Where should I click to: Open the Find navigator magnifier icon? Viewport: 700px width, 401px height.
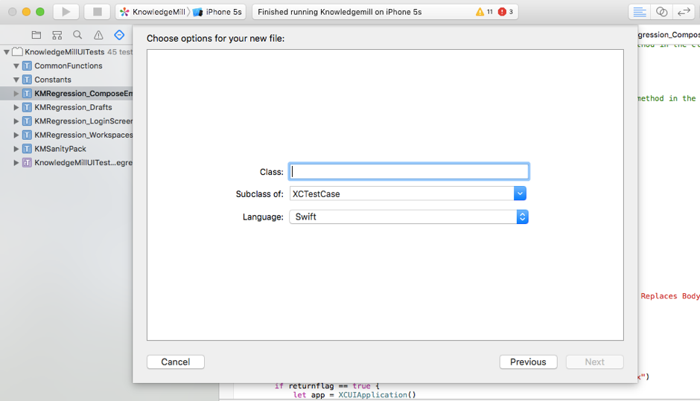tap(77, 35)
